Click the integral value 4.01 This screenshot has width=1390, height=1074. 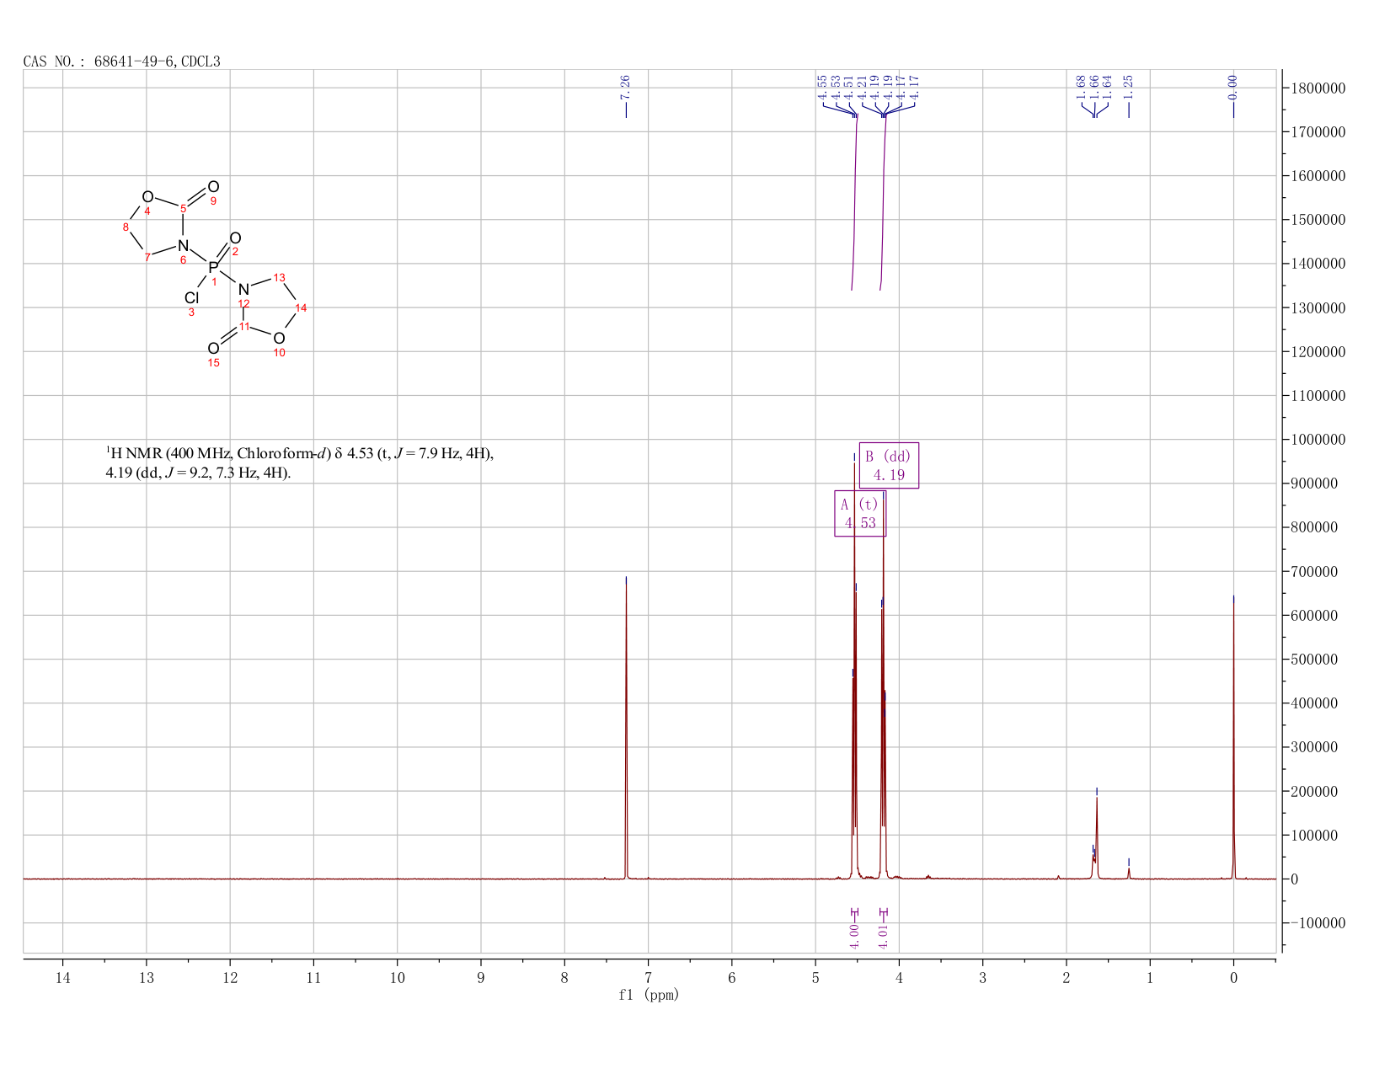click(883, 936)
